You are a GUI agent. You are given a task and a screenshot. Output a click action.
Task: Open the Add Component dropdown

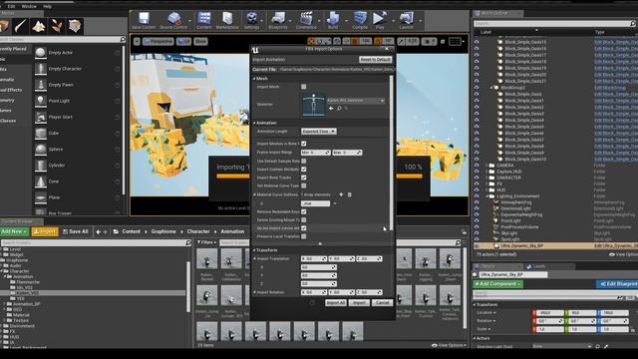point(498,283)
